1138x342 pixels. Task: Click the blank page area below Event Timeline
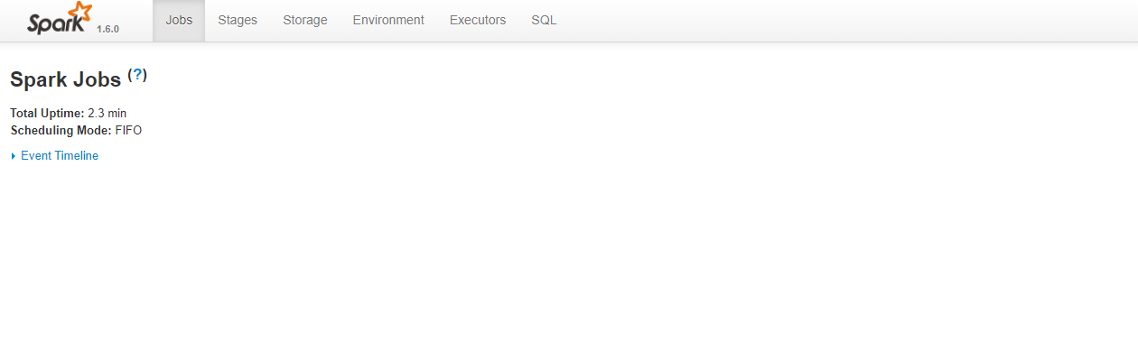[569, 253]
